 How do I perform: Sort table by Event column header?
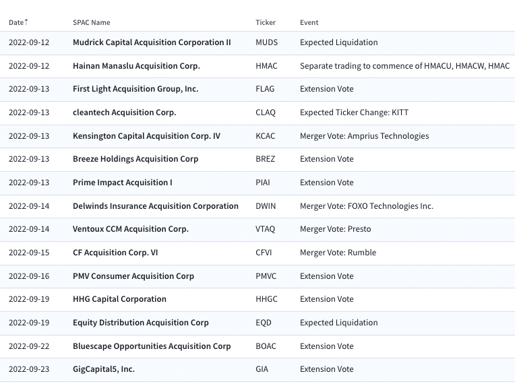coord(309,22)
